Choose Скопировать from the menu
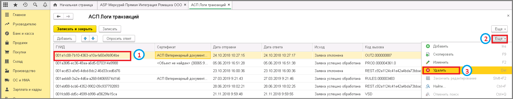Image resolution: width=513 pixels, height=99 pixels. tap(443, 54)
